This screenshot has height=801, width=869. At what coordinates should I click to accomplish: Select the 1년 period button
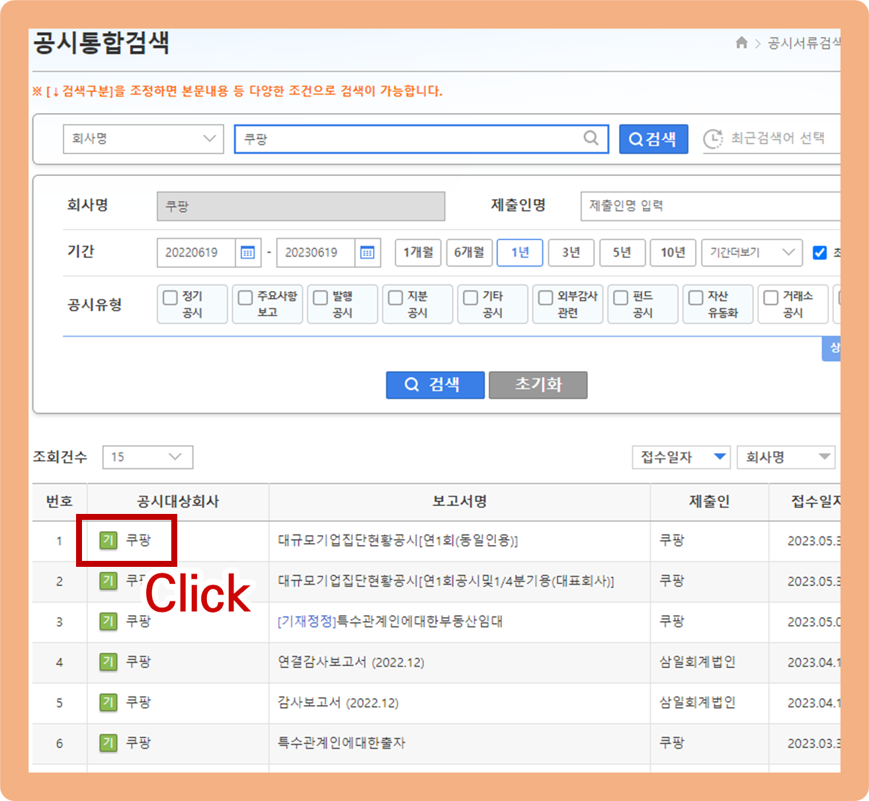click(x=520, y=253)
